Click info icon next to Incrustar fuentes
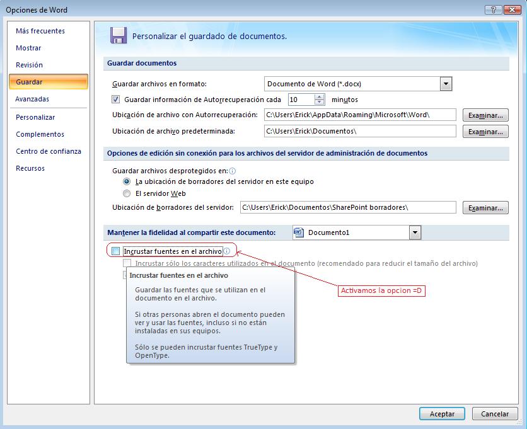This screenshot has height=429, width=527. [x=227, y=251]
